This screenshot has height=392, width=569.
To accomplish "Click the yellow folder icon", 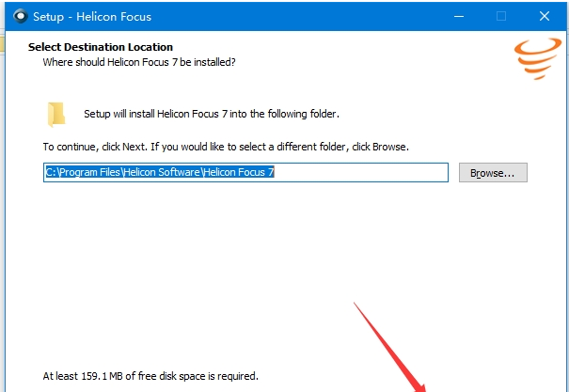I will (x=56, y=115).
